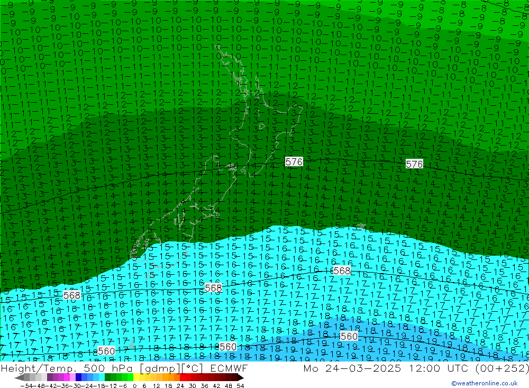Screen dimensions: 529x388
Task: Click the 568 contour label south of South Island
Action: point(214,288)
